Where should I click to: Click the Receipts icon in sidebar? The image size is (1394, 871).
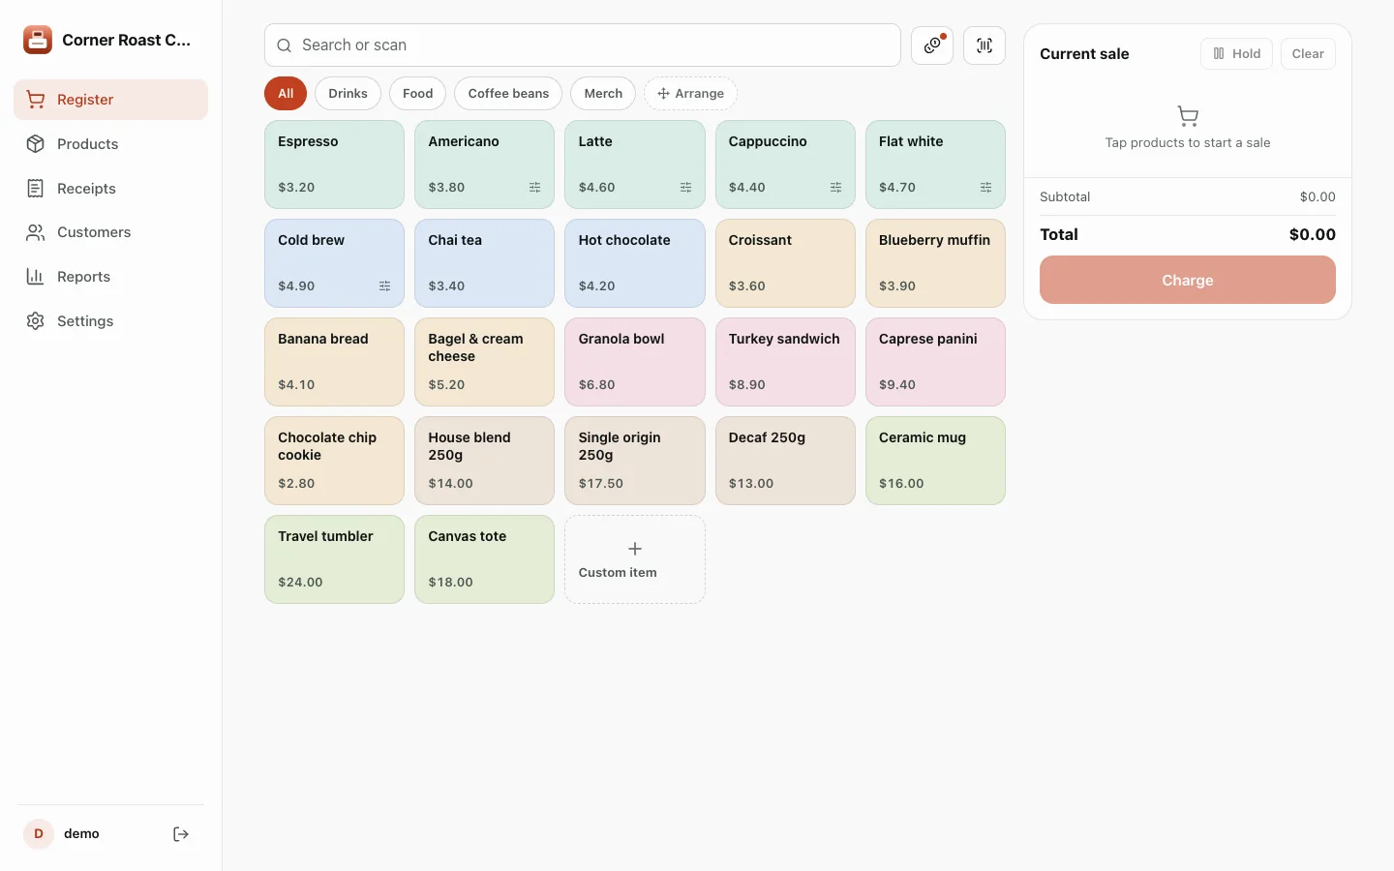coord(36,189)
